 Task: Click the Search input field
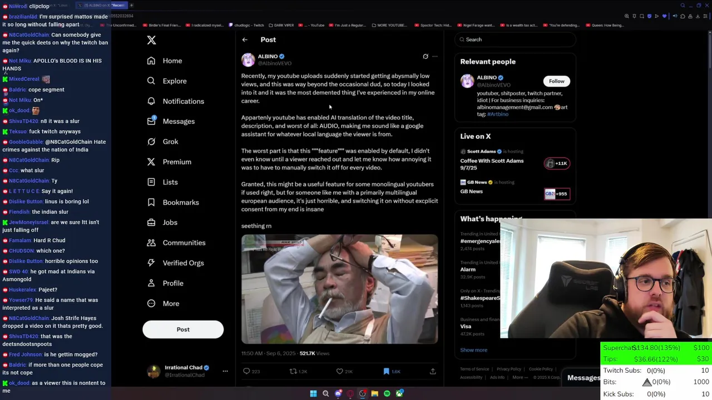tap(515, 39)
